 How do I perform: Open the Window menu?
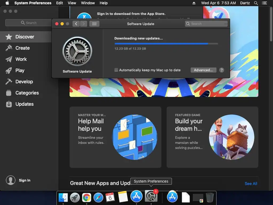(x=88, y=3)
